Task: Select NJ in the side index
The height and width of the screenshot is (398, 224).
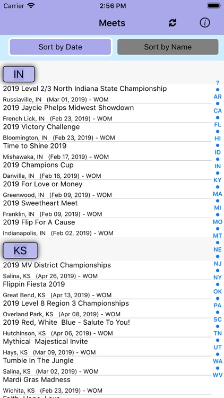Action: point(218,263)
